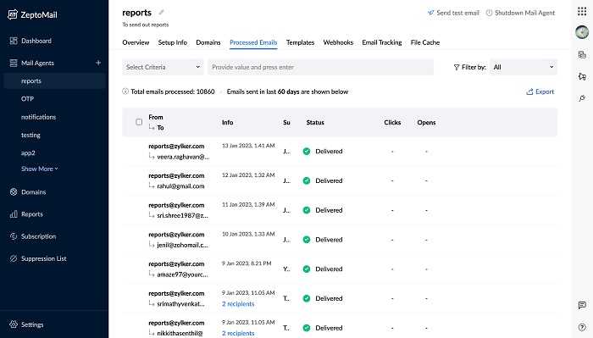Viewport: 593px width, 338px height.
Task: Open the user profile avatar
Action: coord(582,32)
